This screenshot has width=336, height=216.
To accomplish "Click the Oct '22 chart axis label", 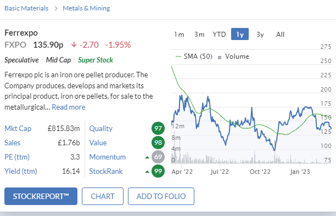I will coord(260,172).
